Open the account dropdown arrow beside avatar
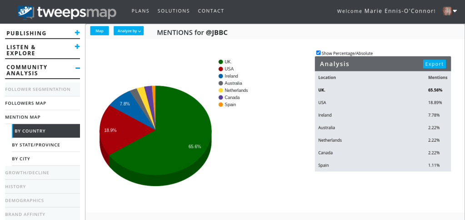This screenshot has height=220, width=465. 455,11
